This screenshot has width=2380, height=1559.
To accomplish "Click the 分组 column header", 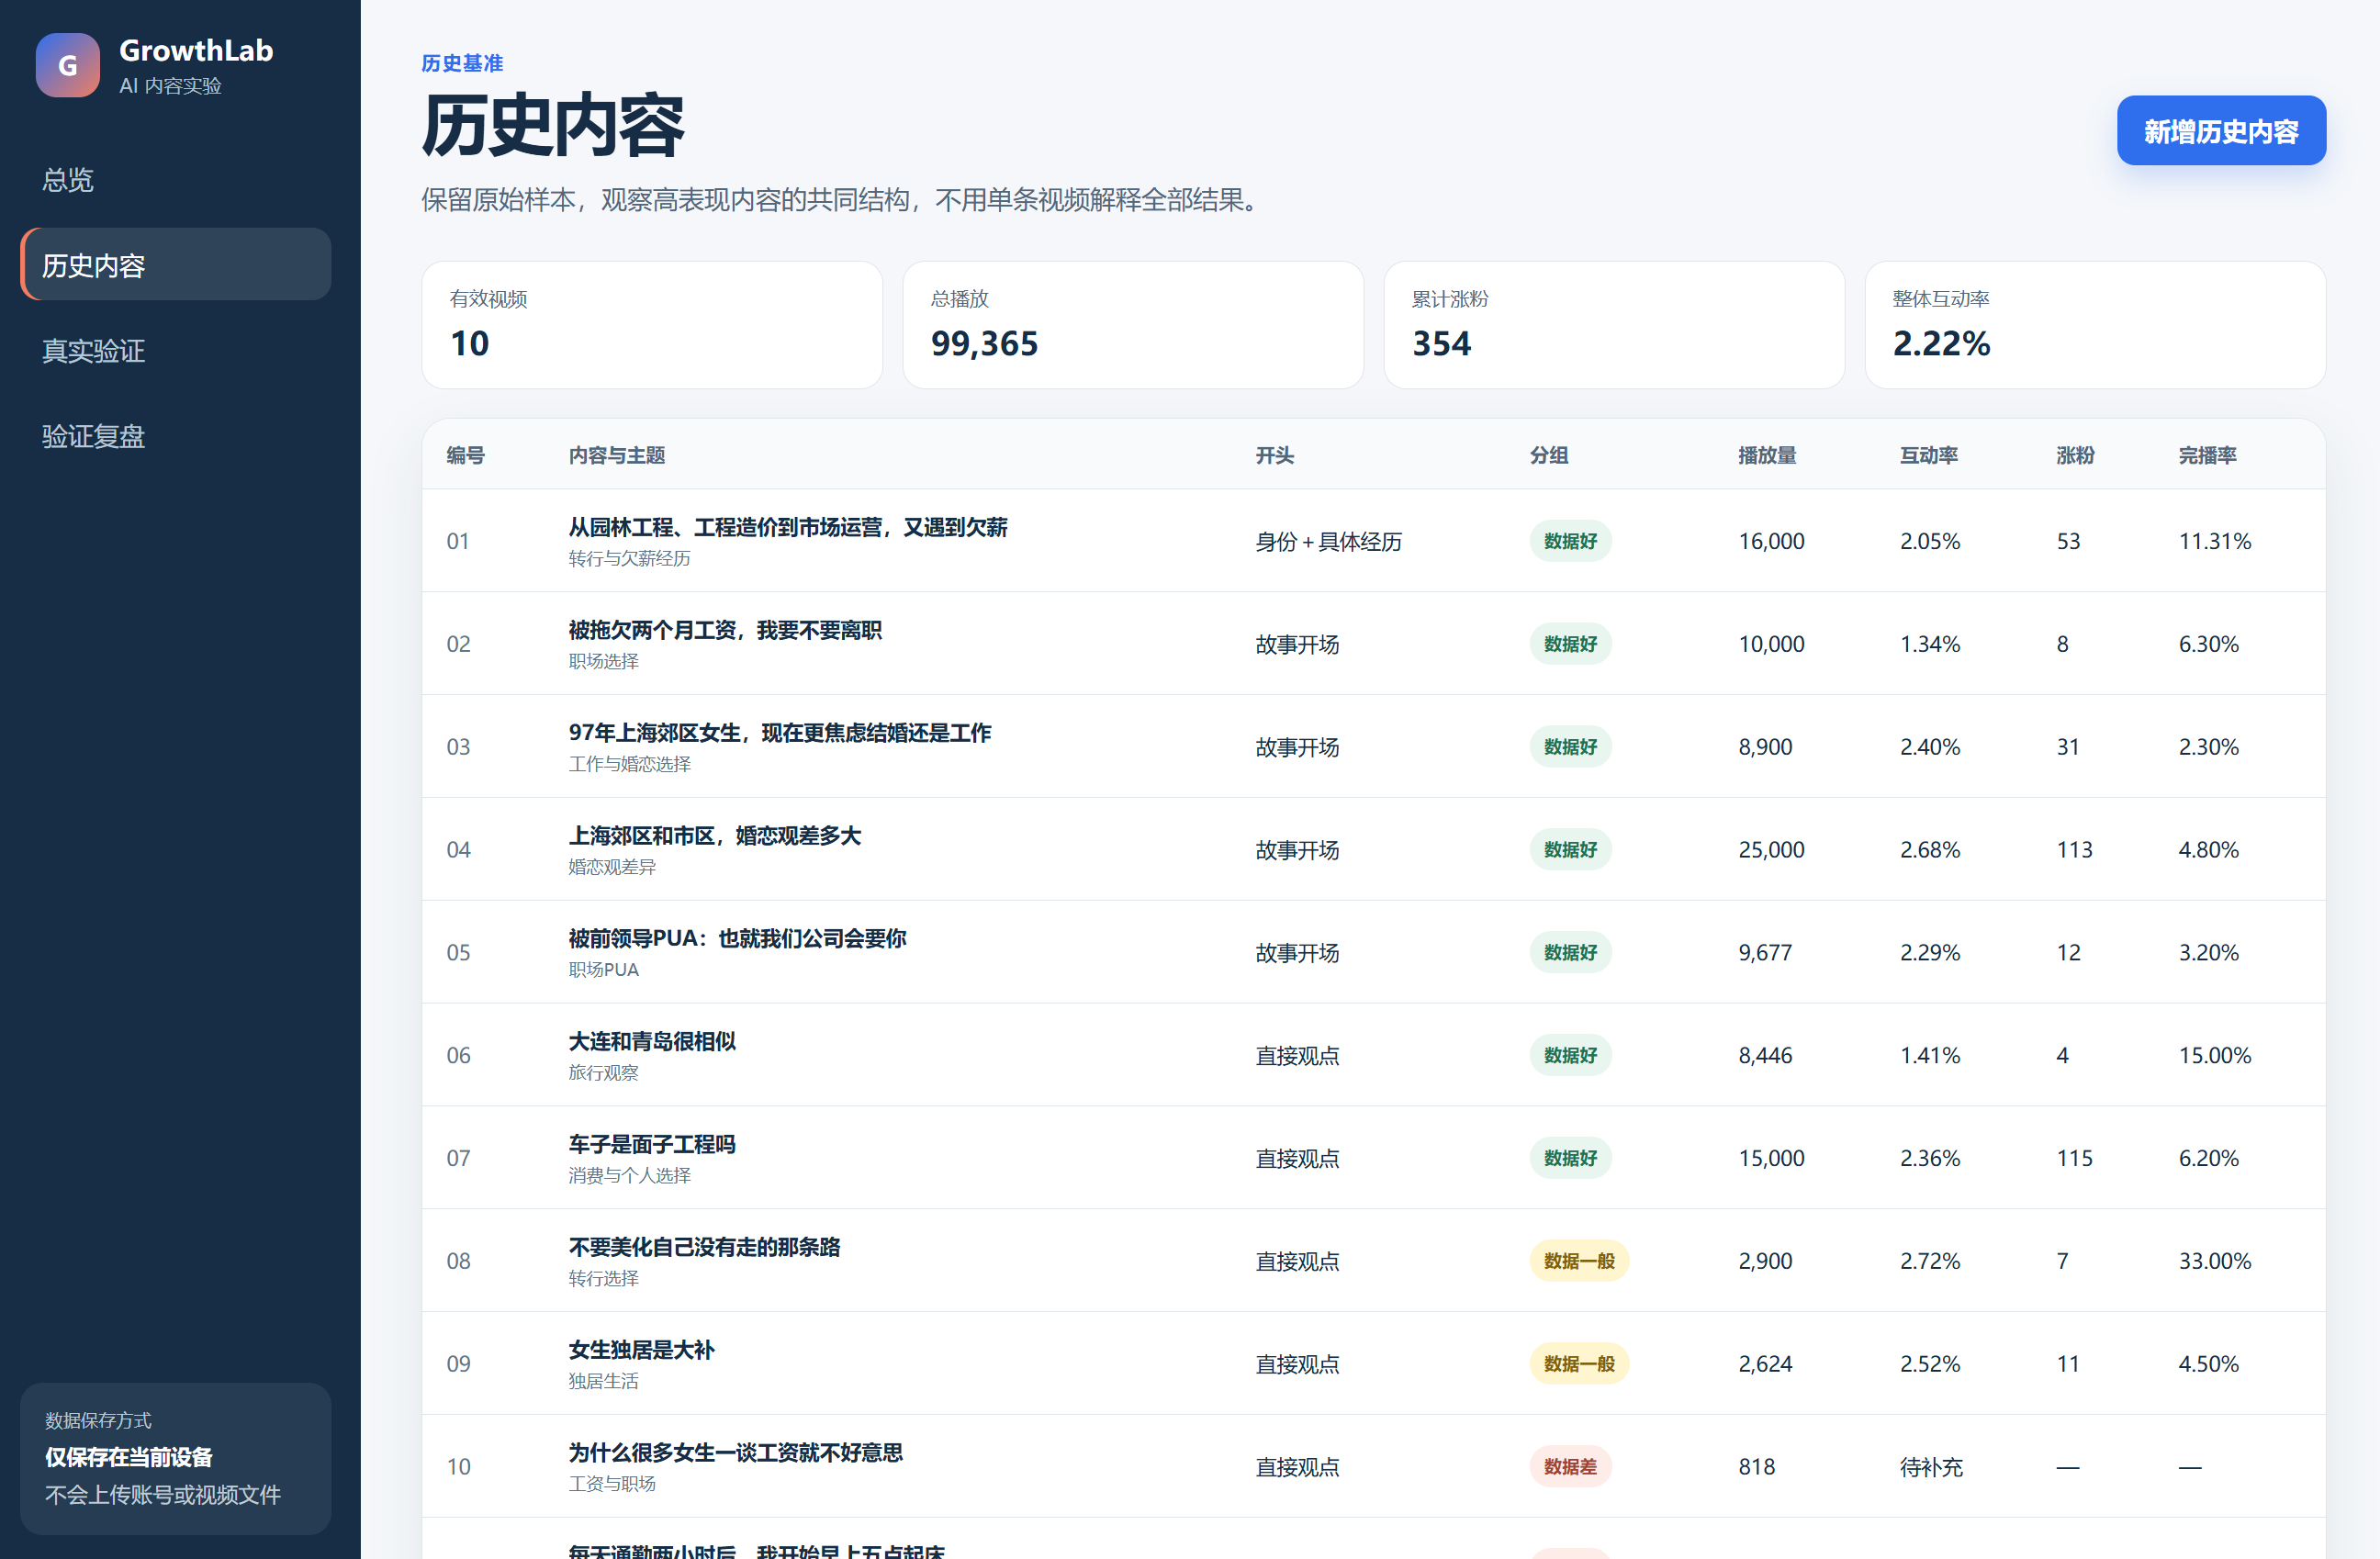I will 1549,456.
